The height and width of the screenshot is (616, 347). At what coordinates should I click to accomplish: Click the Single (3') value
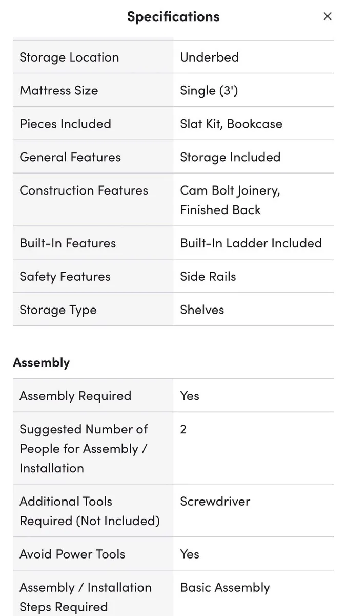(209, 90)
